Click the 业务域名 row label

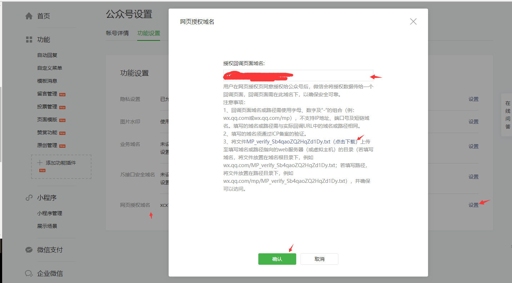[x=130, y=144]
